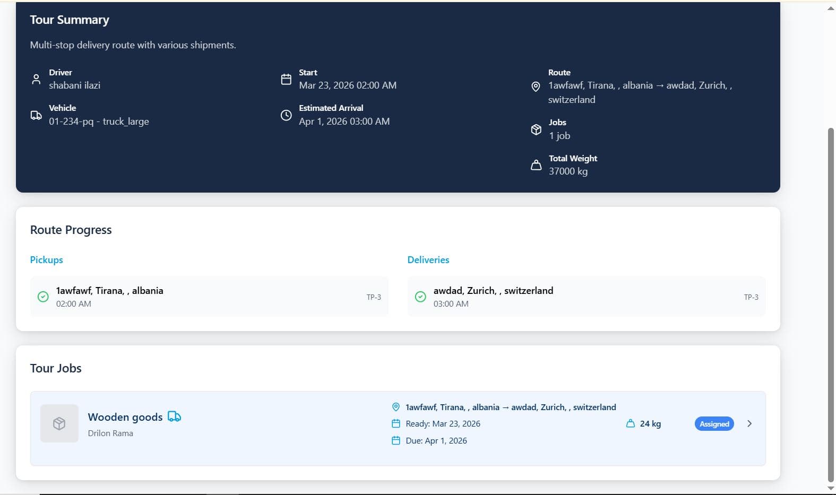Click the job route location pin icon
The width and height of the screenshot is (836, 495).
click(x=395, y=407)
